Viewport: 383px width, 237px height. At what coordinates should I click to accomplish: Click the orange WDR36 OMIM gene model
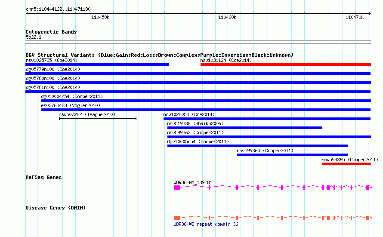click(273, 218)
